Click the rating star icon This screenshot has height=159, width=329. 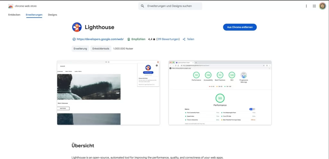(154, 39)
